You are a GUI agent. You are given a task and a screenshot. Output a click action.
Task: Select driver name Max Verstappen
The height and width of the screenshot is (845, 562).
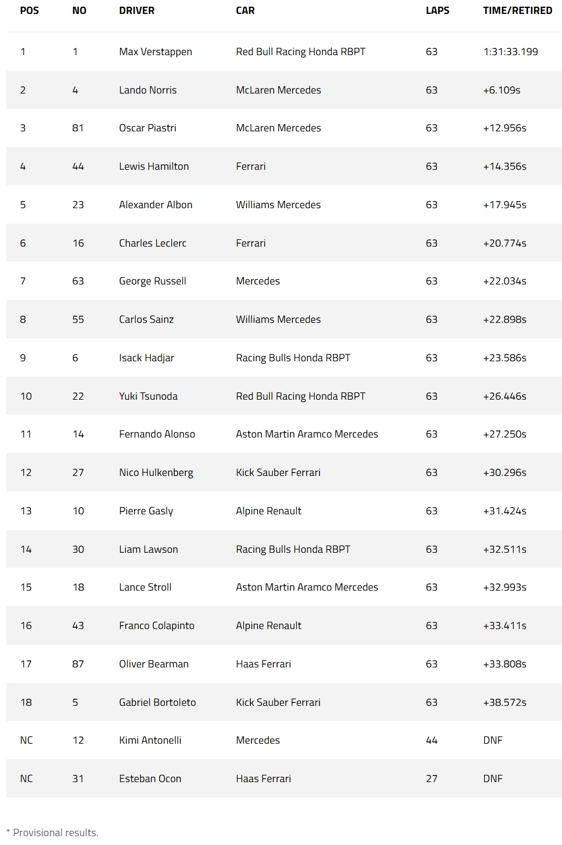(156, 52)
